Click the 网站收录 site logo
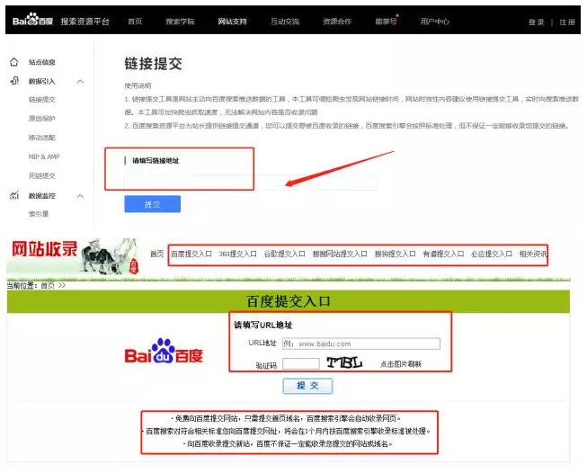This screenshot has height=473, width=587. 44,249
